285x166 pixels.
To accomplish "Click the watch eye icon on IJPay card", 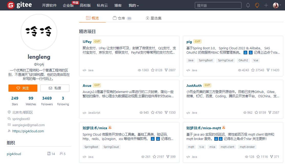I will click(139, 70).
